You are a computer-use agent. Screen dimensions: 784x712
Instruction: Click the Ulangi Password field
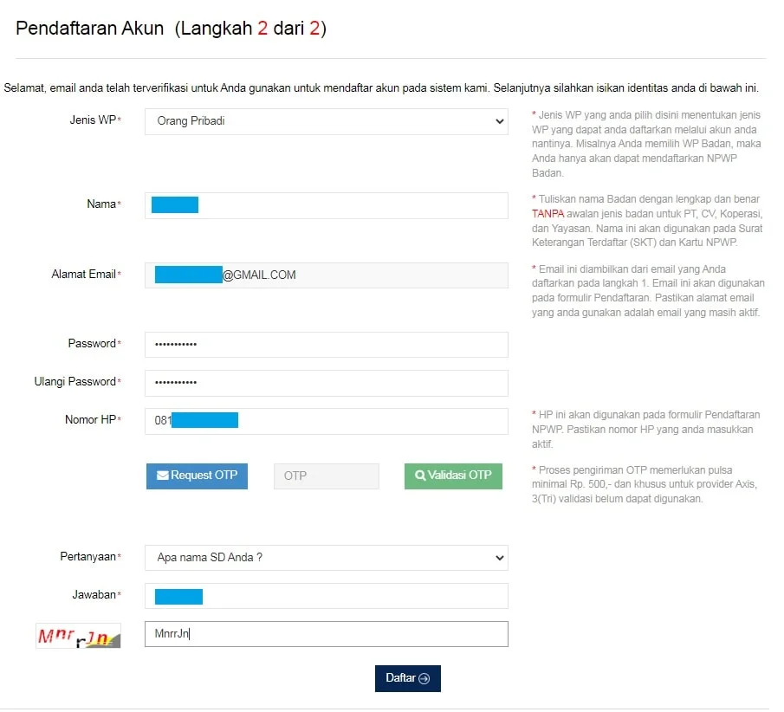[326, 383]
